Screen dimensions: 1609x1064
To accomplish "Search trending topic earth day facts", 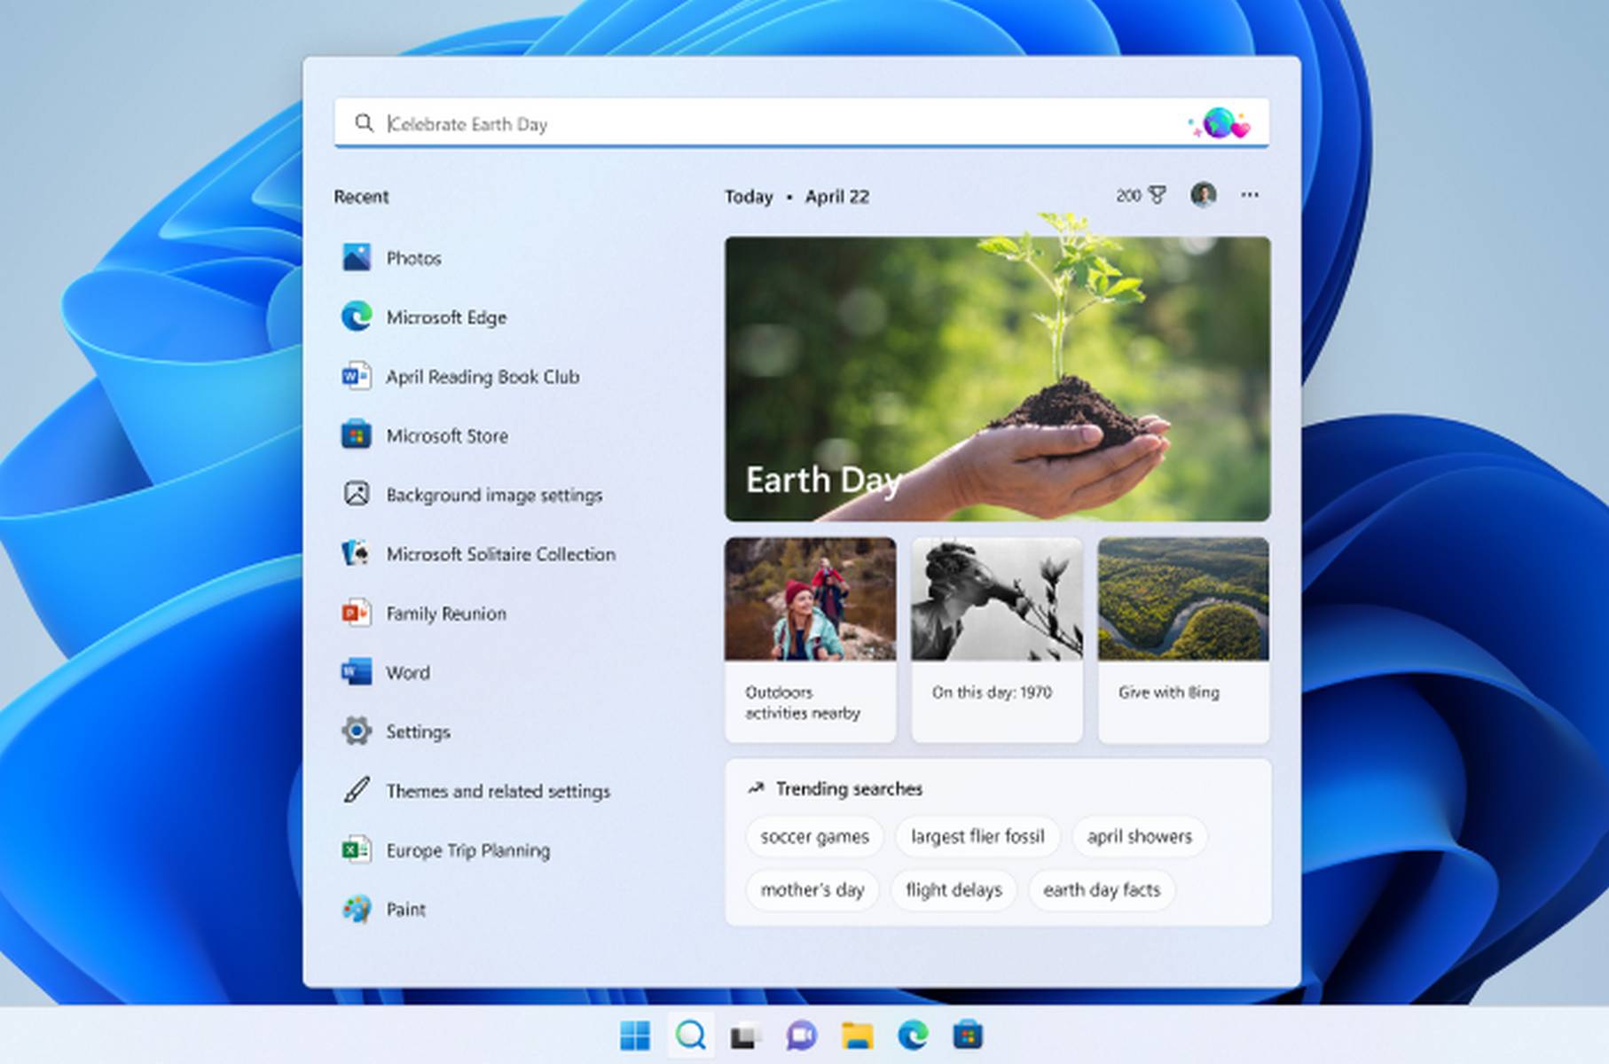I will (x=1101, y=889).
